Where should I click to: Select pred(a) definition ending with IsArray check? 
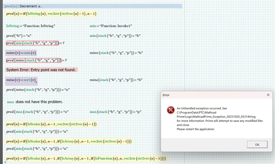(x=69, y=141)
